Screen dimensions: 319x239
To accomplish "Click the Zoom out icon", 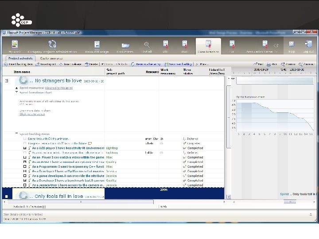I will [x=300, y=65].
